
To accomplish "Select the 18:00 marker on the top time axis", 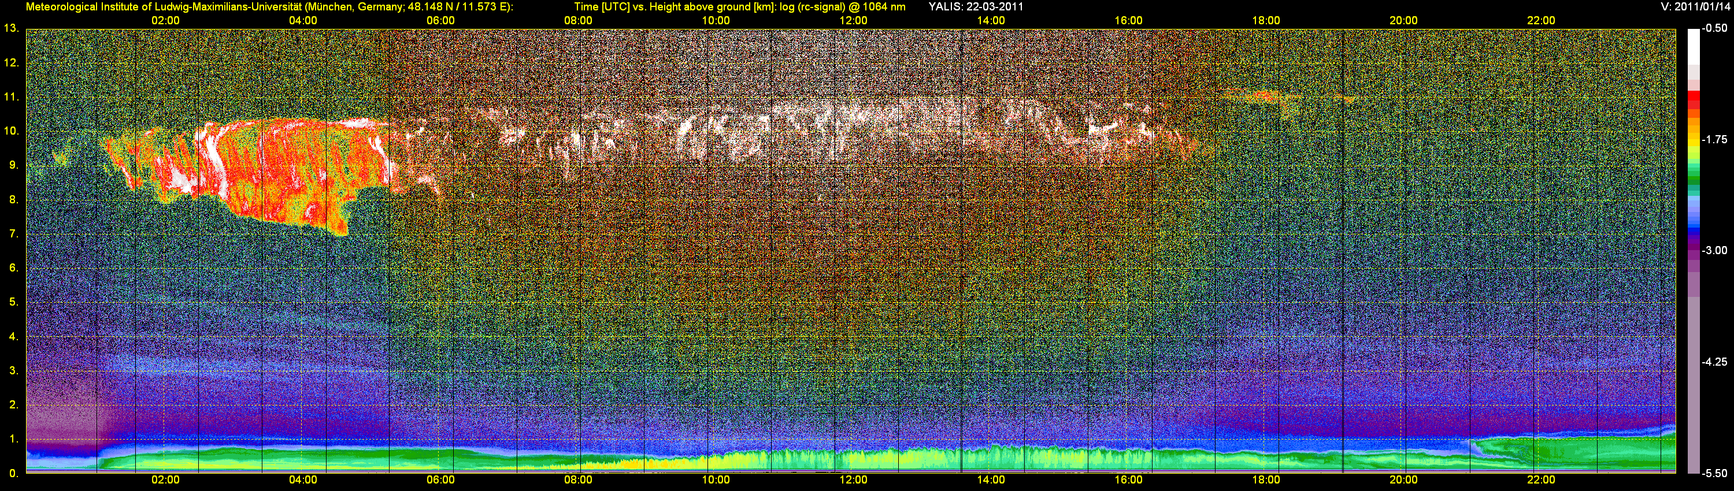I will (1265, 21).
